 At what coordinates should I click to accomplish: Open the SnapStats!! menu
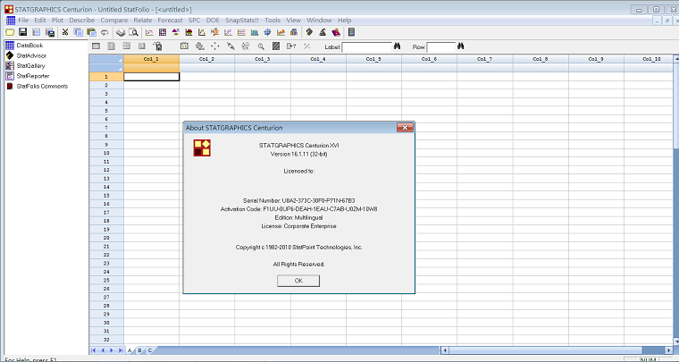[x=241, y=20]
